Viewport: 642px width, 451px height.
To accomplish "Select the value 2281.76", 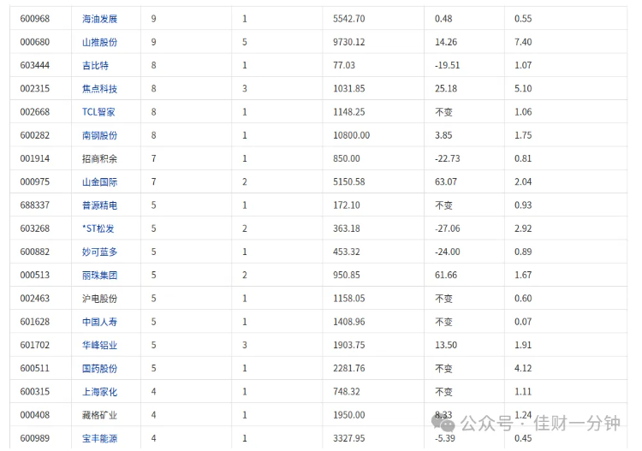I will (349, 369).
